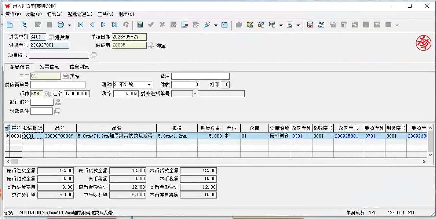Click the query document magnifier icon

coord(23,25)
